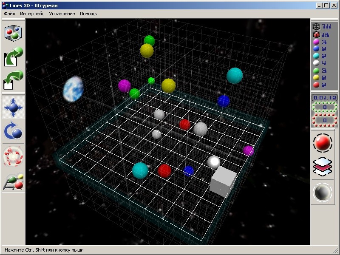Viewport: 340px width, 255px height.
Task: Click the load game green arrow icon
Action: click(x=13, y=57)
